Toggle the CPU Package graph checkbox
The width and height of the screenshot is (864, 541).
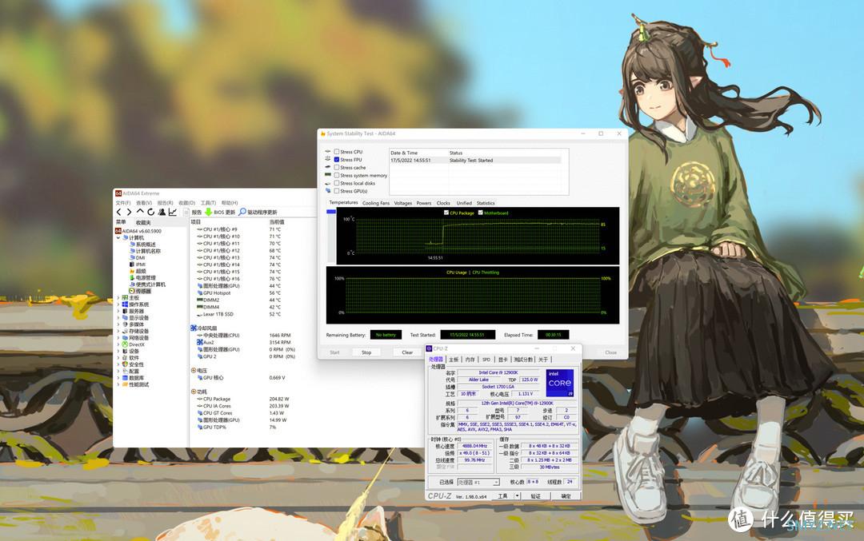click(446, 213)
